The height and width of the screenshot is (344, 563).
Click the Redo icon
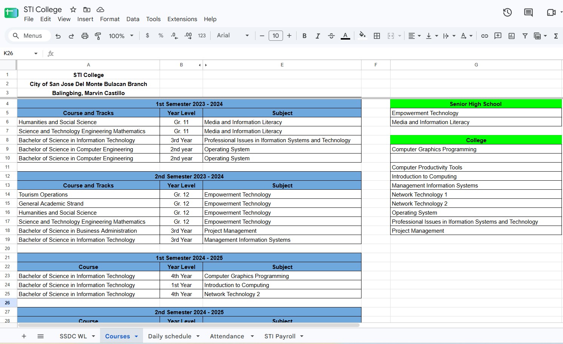tap(71, 36)
